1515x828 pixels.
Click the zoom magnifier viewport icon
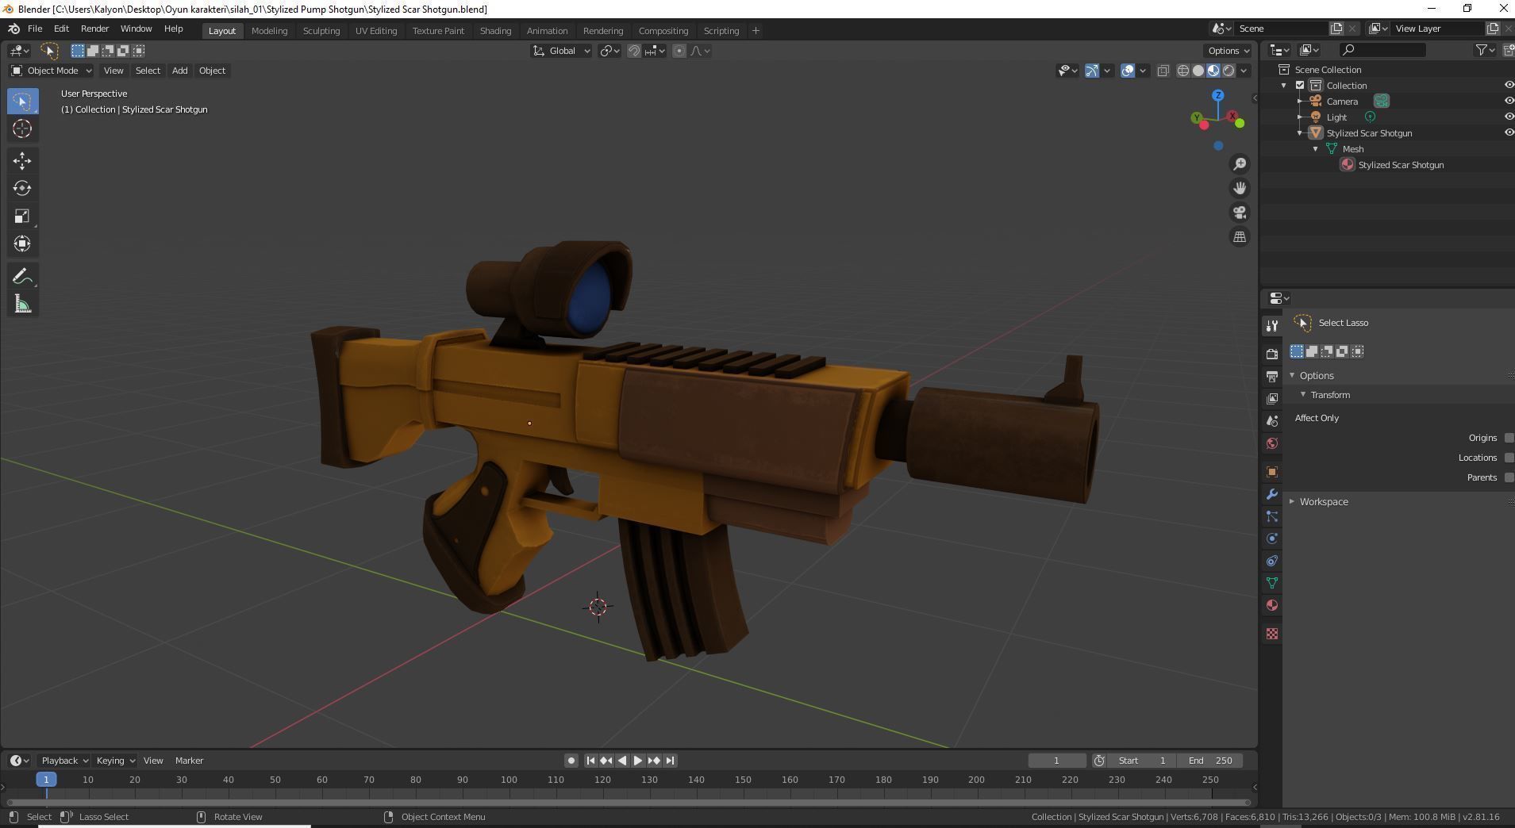1240,164
